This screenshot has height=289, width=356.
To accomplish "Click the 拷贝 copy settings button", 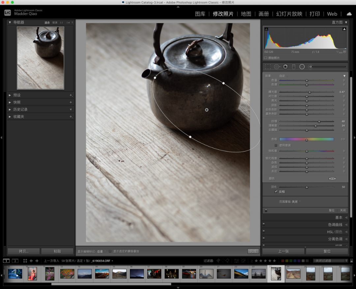I will (24, 251).
